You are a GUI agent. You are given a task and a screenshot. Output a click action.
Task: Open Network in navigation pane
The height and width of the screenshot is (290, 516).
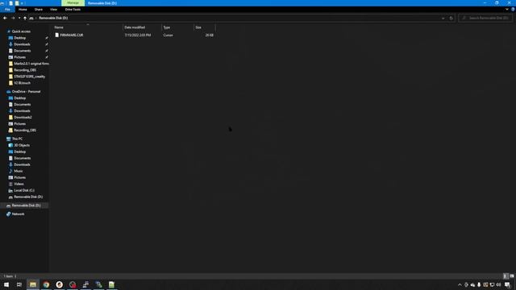tap(18, 214)
